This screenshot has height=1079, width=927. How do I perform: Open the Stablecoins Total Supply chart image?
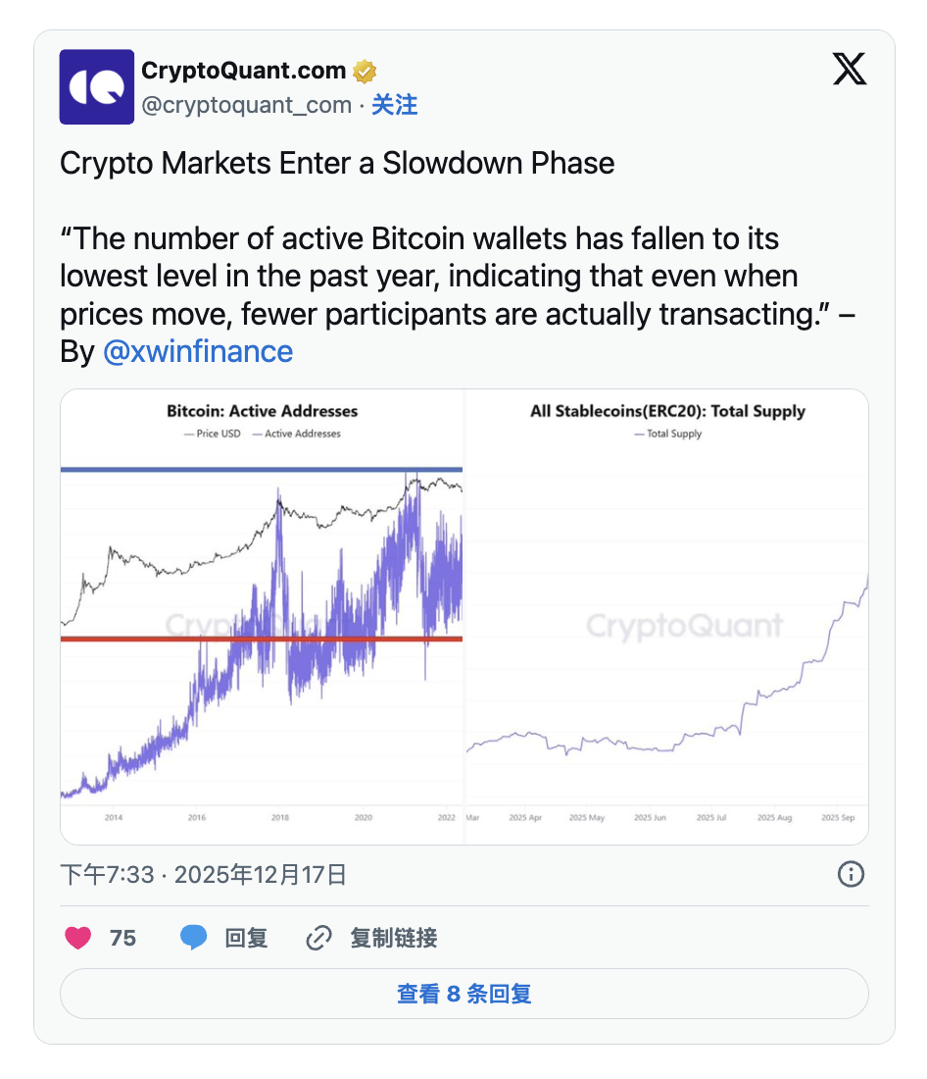[666, 616]
